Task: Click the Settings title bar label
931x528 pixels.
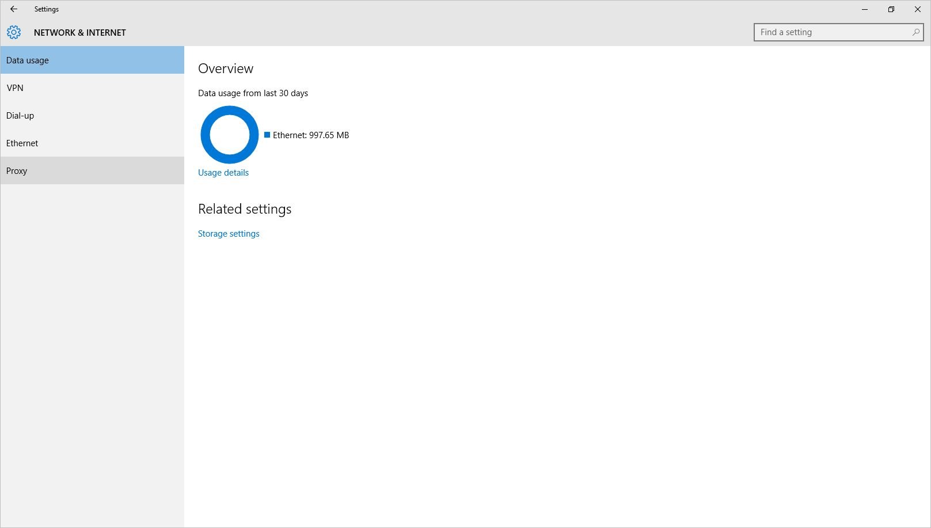Action: (x=46, y=9)
